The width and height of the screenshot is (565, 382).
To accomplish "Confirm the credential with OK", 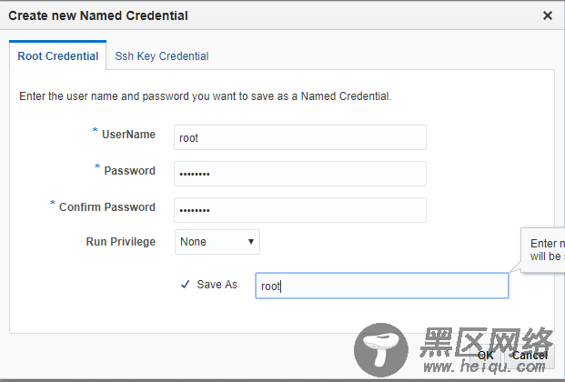I will pos(485,356).
